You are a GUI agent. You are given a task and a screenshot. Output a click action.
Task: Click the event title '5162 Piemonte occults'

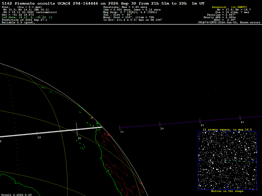tap(28, 4)
